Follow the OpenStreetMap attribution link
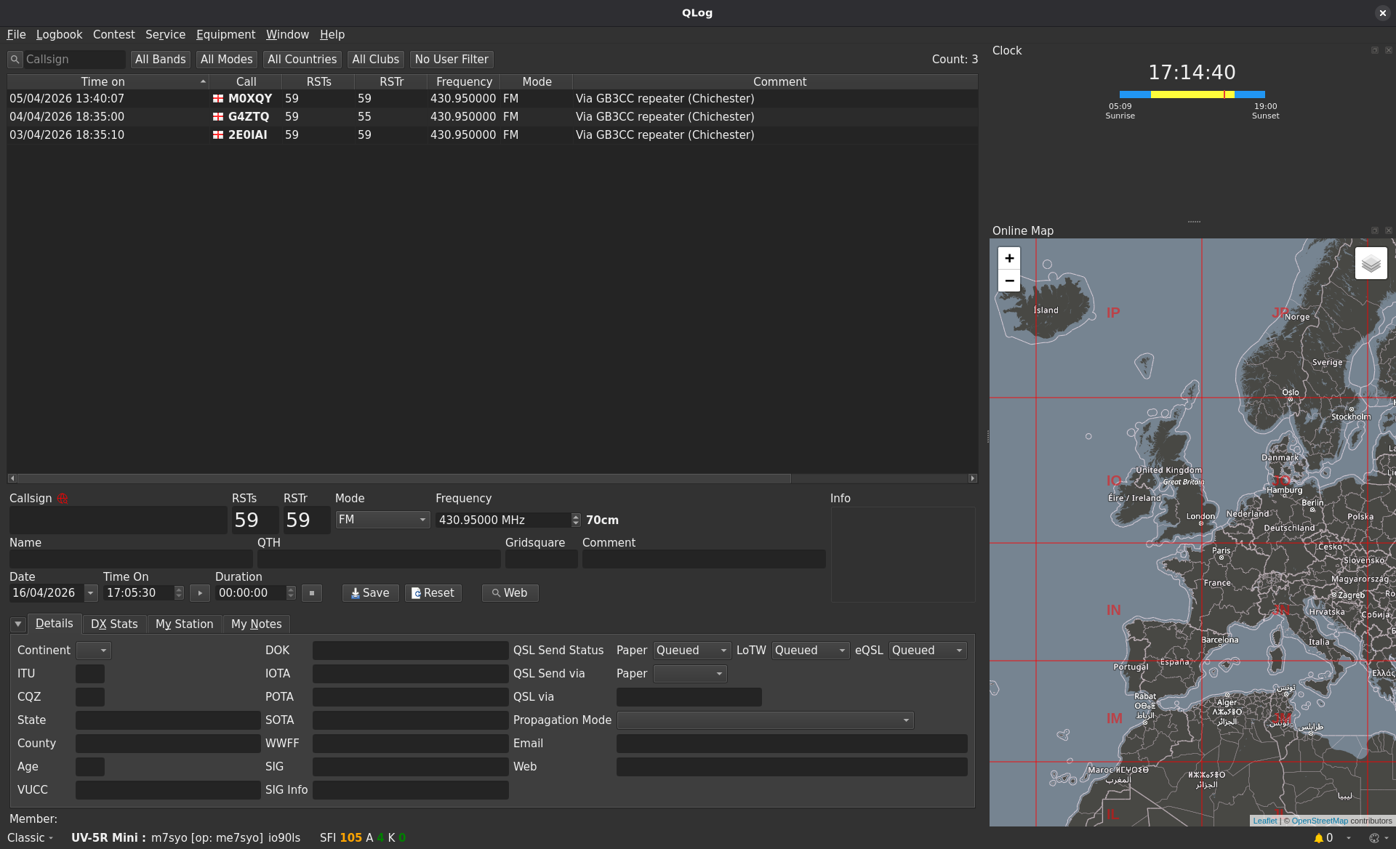 coord(1319,821)
